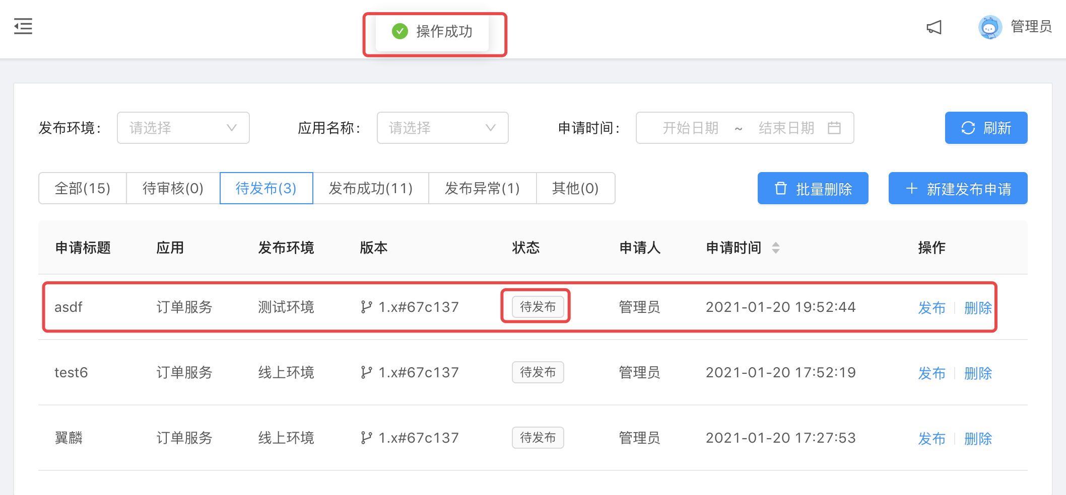This screenshot has height=495, width=1066.
Task: Click 发布 link for 翼麟
Action: 931,438
